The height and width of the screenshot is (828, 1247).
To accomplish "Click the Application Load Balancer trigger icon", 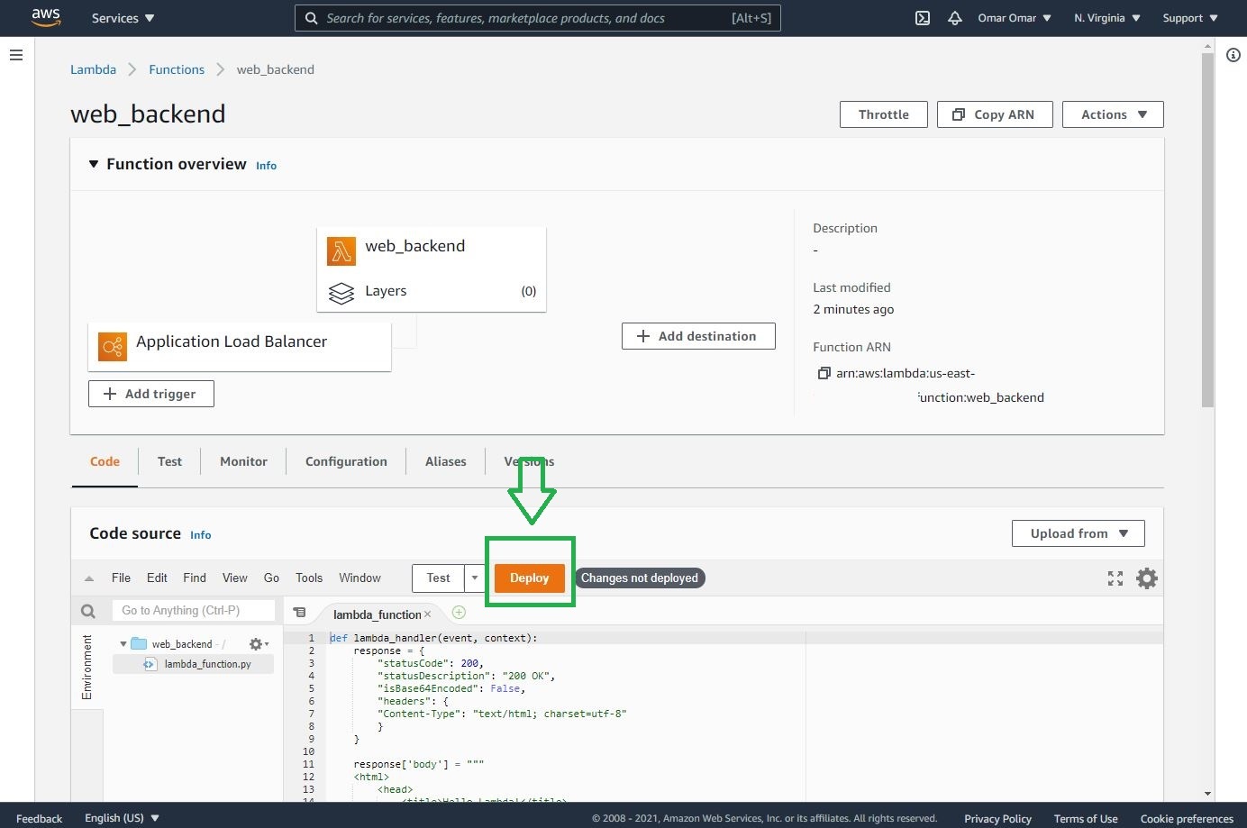I will coord(113,346).
